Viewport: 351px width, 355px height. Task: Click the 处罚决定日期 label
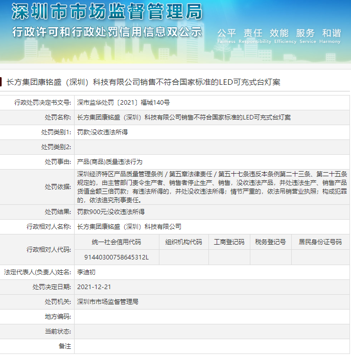pos(52,287)
